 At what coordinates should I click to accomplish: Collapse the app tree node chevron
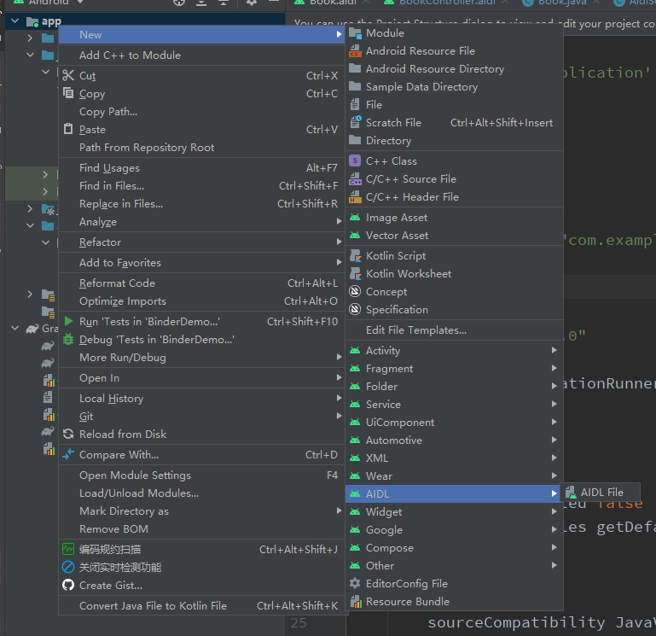tap(15, 20)
